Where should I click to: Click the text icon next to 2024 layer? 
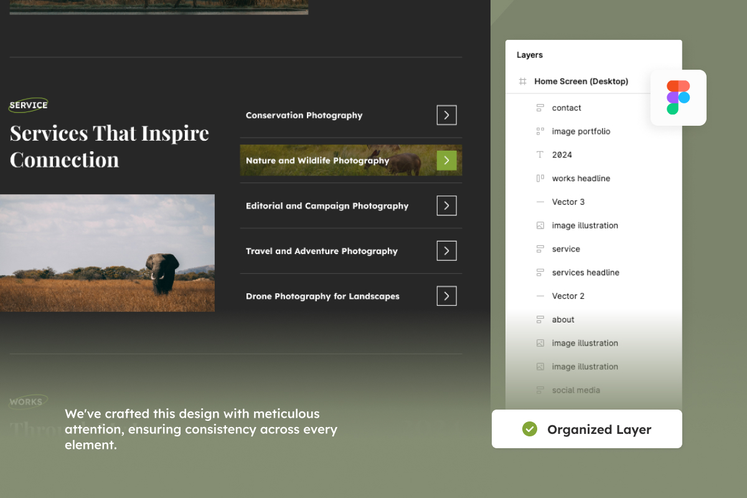(540, 155)
